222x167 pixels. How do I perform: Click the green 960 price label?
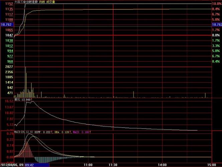(10, 61)
